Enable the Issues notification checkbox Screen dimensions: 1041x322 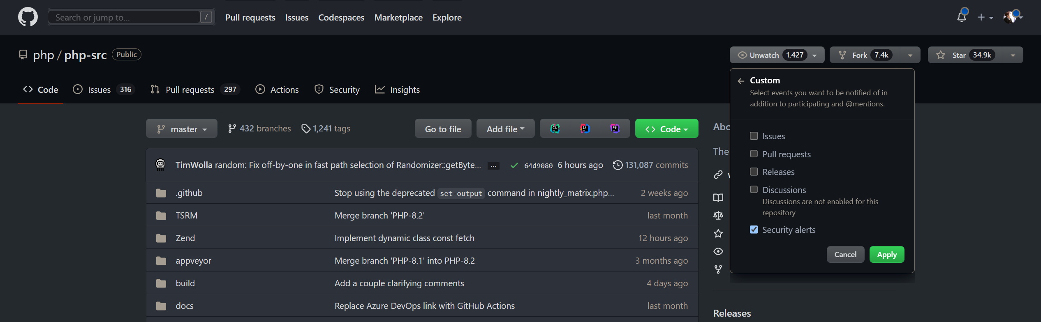(754, 136)
